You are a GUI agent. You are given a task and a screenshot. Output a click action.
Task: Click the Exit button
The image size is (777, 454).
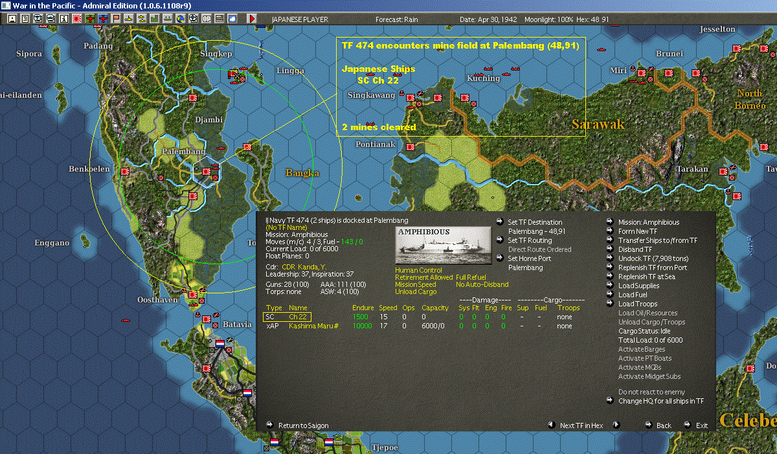point(702,426)
